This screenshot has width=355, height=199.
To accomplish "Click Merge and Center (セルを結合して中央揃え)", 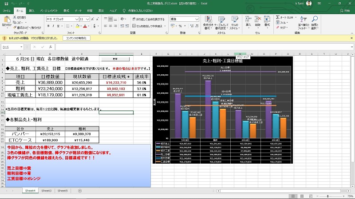I will (x=148, y=27).
